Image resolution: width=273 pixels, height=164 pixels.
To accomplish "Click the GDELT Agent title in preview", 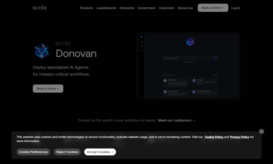I will pos(172,80).
